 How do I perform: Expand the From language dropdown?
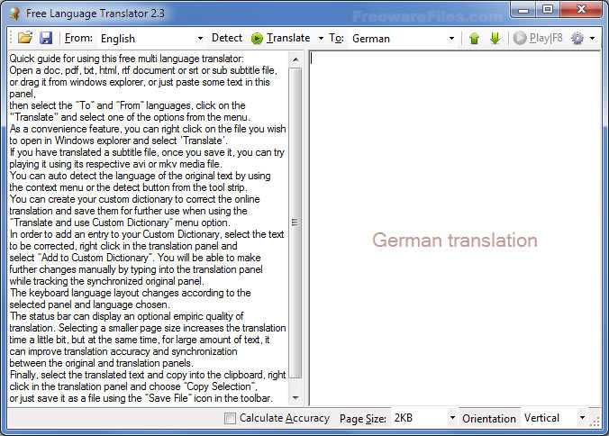tap(200, 39)
